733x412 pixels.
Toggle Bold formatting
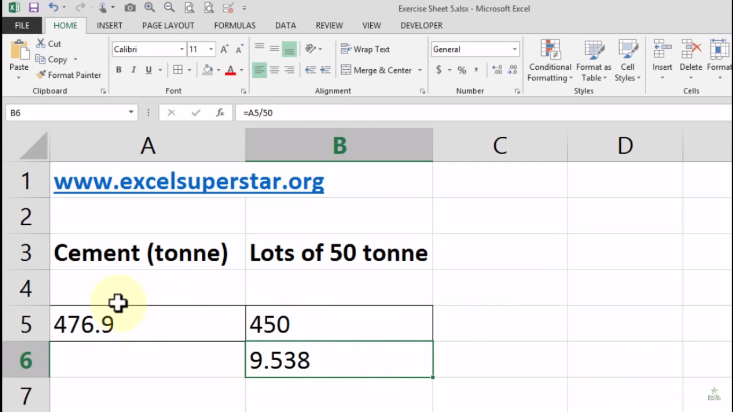[119, 70]
